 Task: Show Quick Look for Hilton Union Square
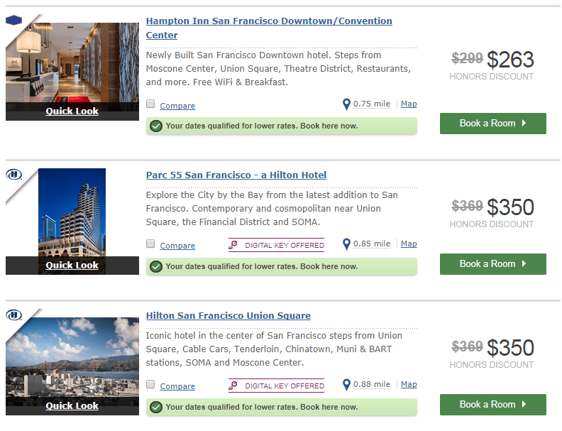point(72,406)
